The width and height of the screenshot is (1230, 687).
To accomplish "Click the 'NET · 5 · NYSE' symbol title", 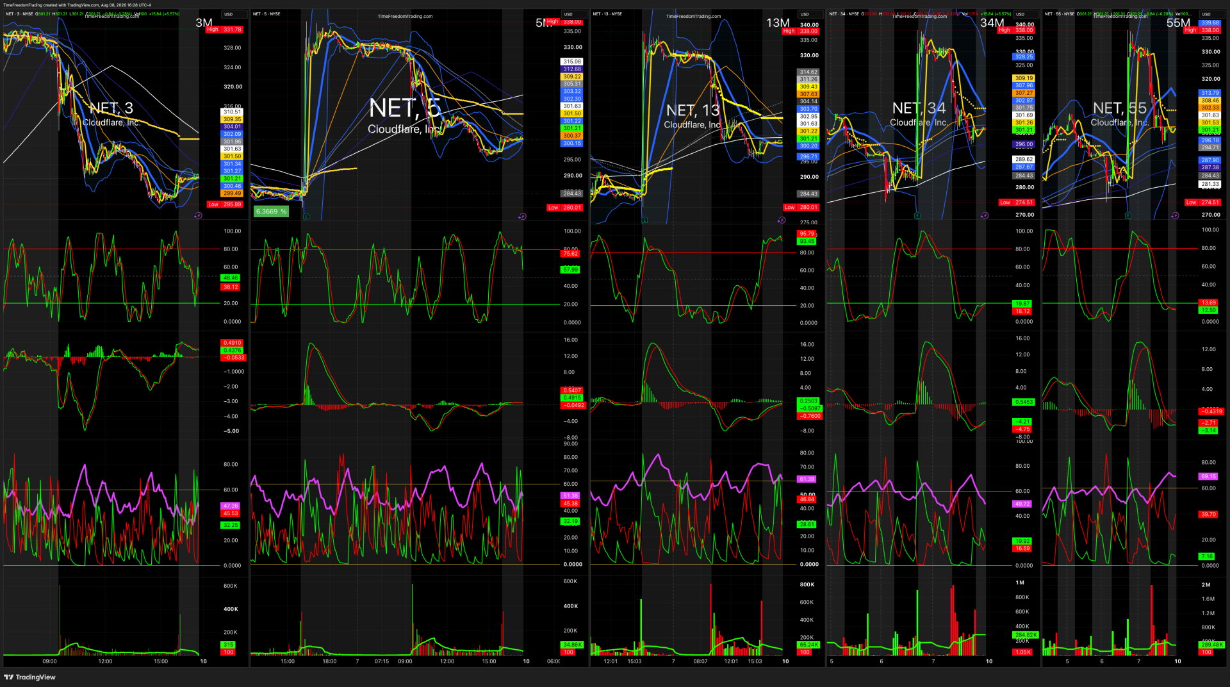I will coord(266,14).
